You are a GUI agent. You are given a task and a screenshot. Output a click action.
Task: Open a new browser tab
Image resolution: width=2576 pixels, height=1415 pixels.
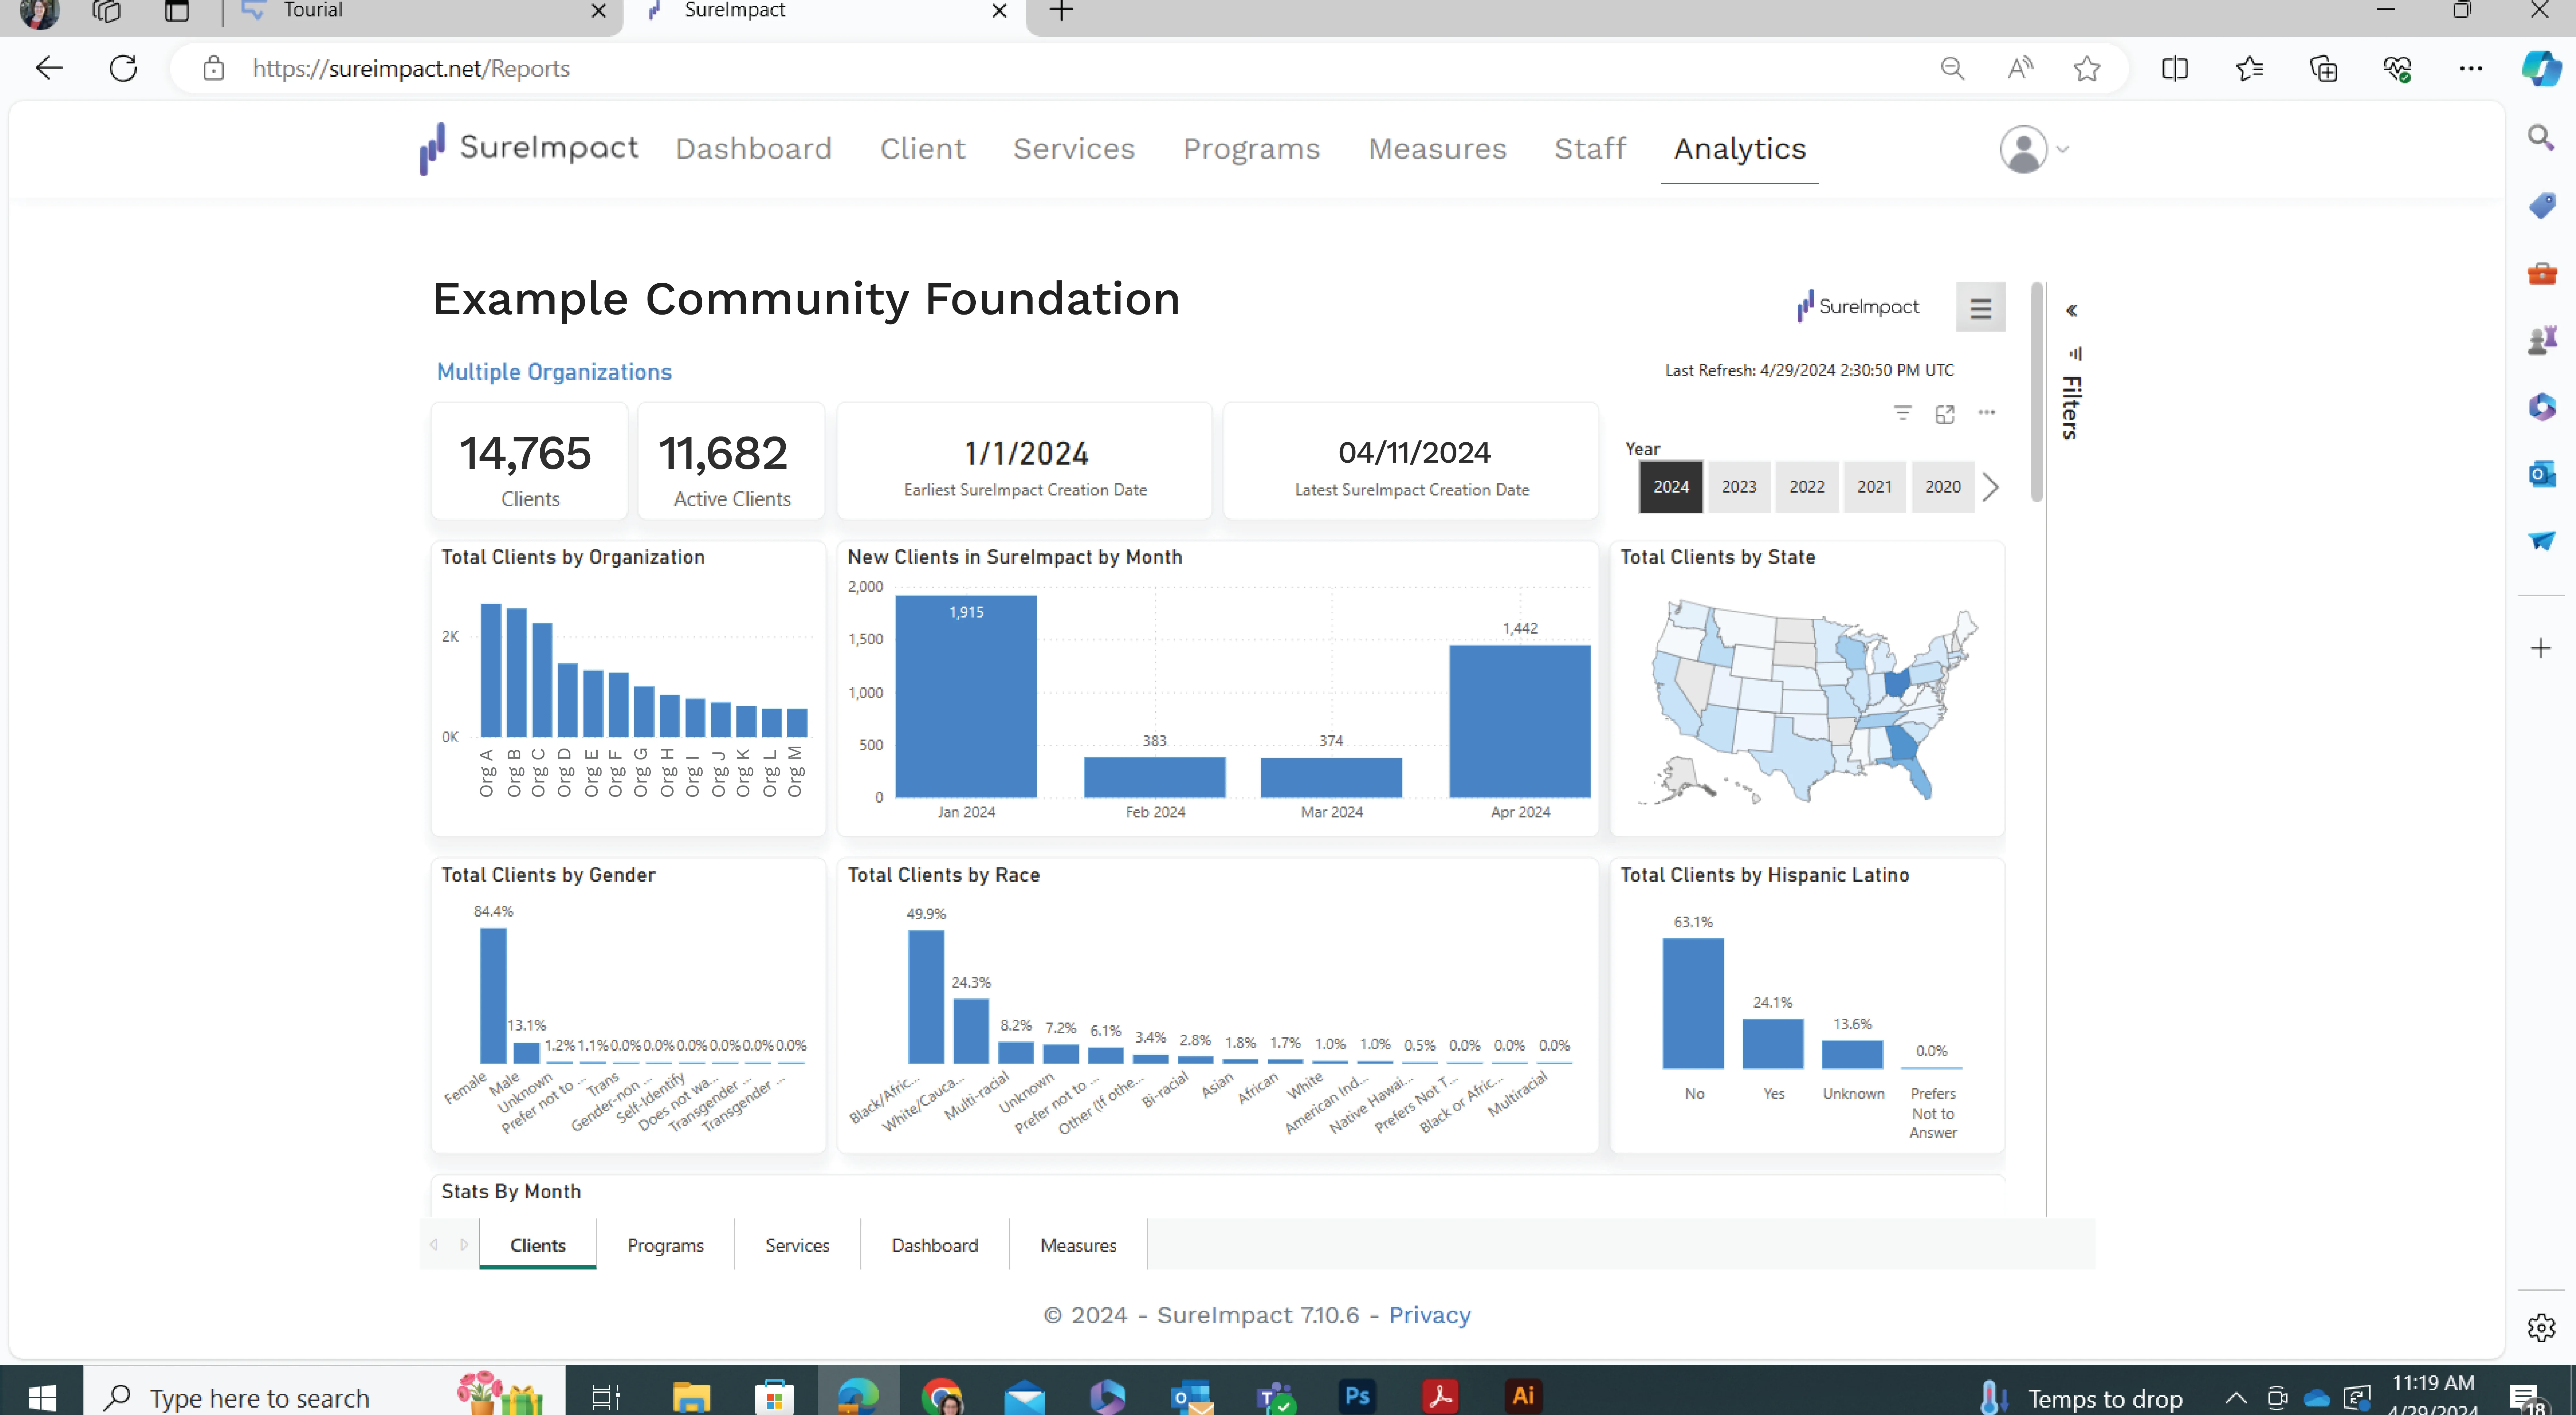pyautogui.click(x=1061, y=11)
